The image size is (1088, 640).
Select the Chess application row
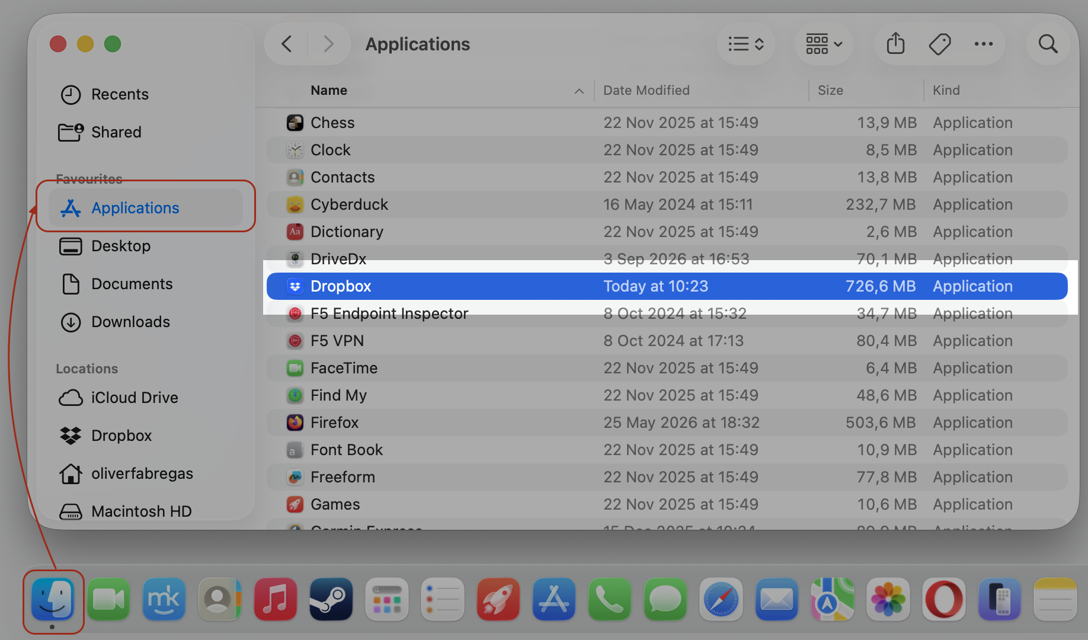click(667, 123)
